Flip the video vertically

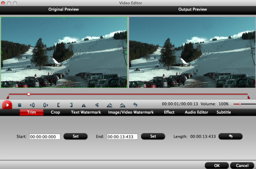coord(97,105)
